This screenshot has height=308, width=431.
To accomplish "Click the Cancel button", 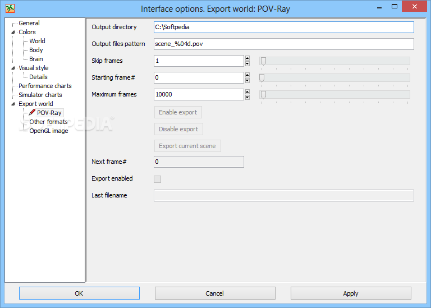I will click(215, 293).
